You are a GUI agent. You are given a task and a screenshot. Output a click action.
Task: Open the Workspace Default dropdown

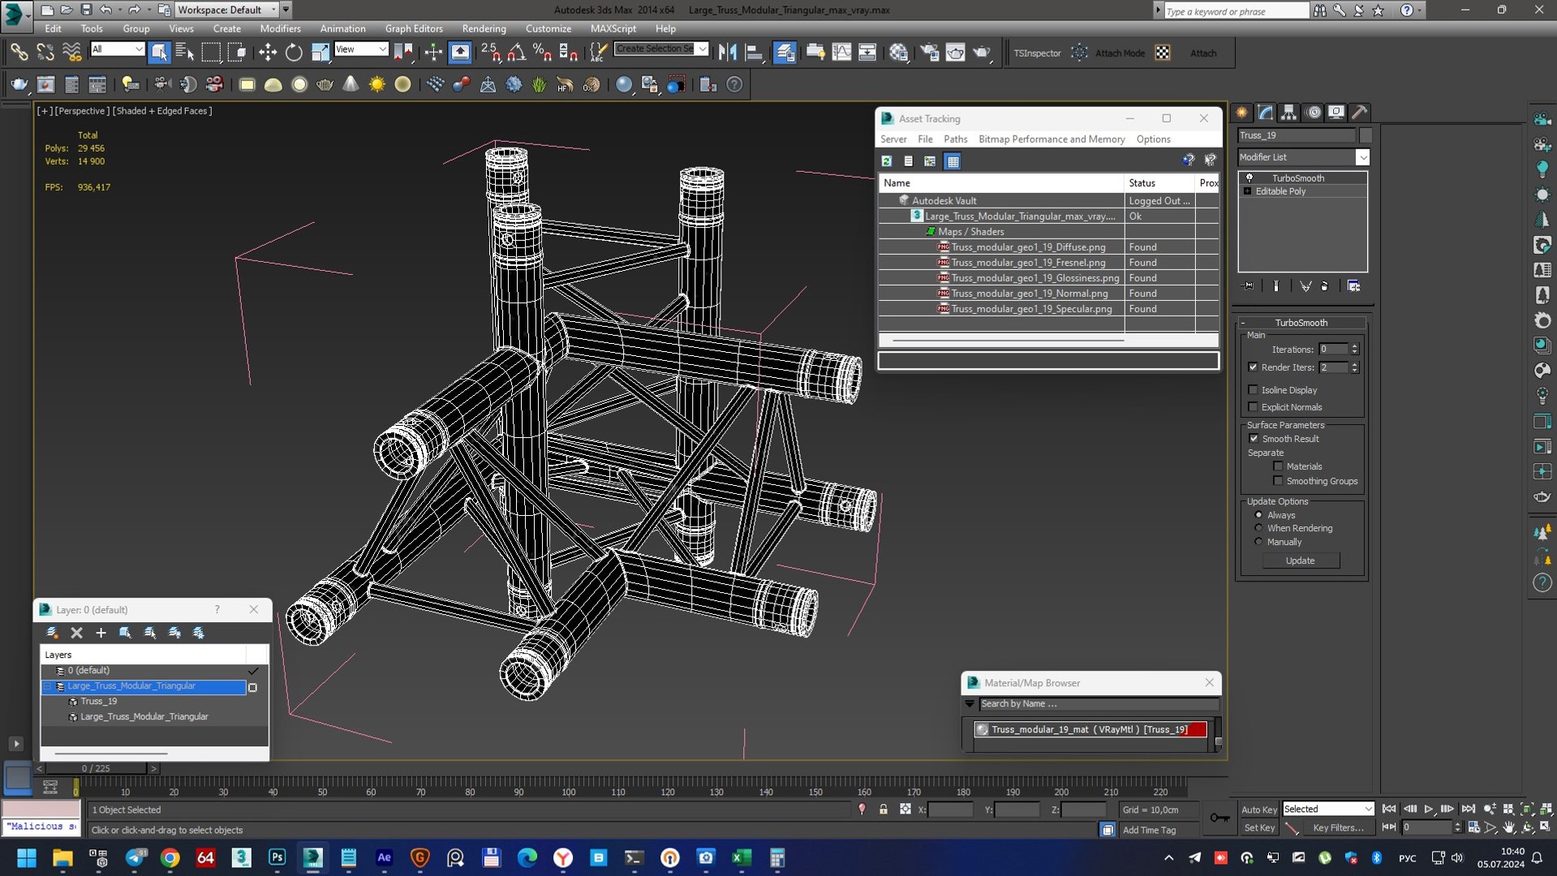pyautogui.click(x=225, y=10)
